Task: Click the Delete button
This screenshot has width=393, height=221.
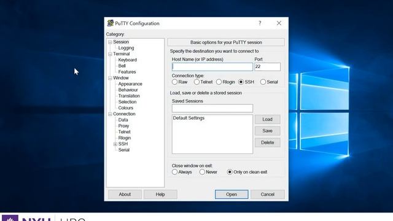Action: click(268, 142)
